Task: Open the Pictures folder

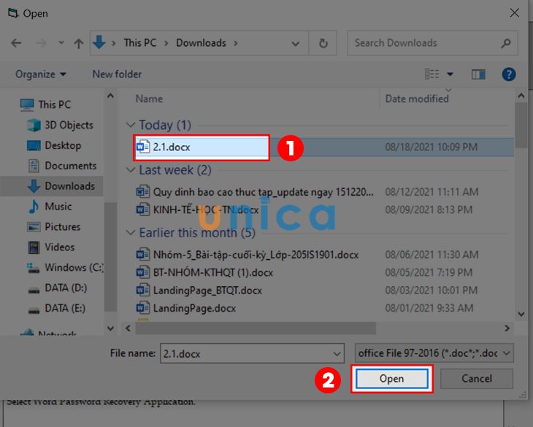Action: click(x=54, y=226)
